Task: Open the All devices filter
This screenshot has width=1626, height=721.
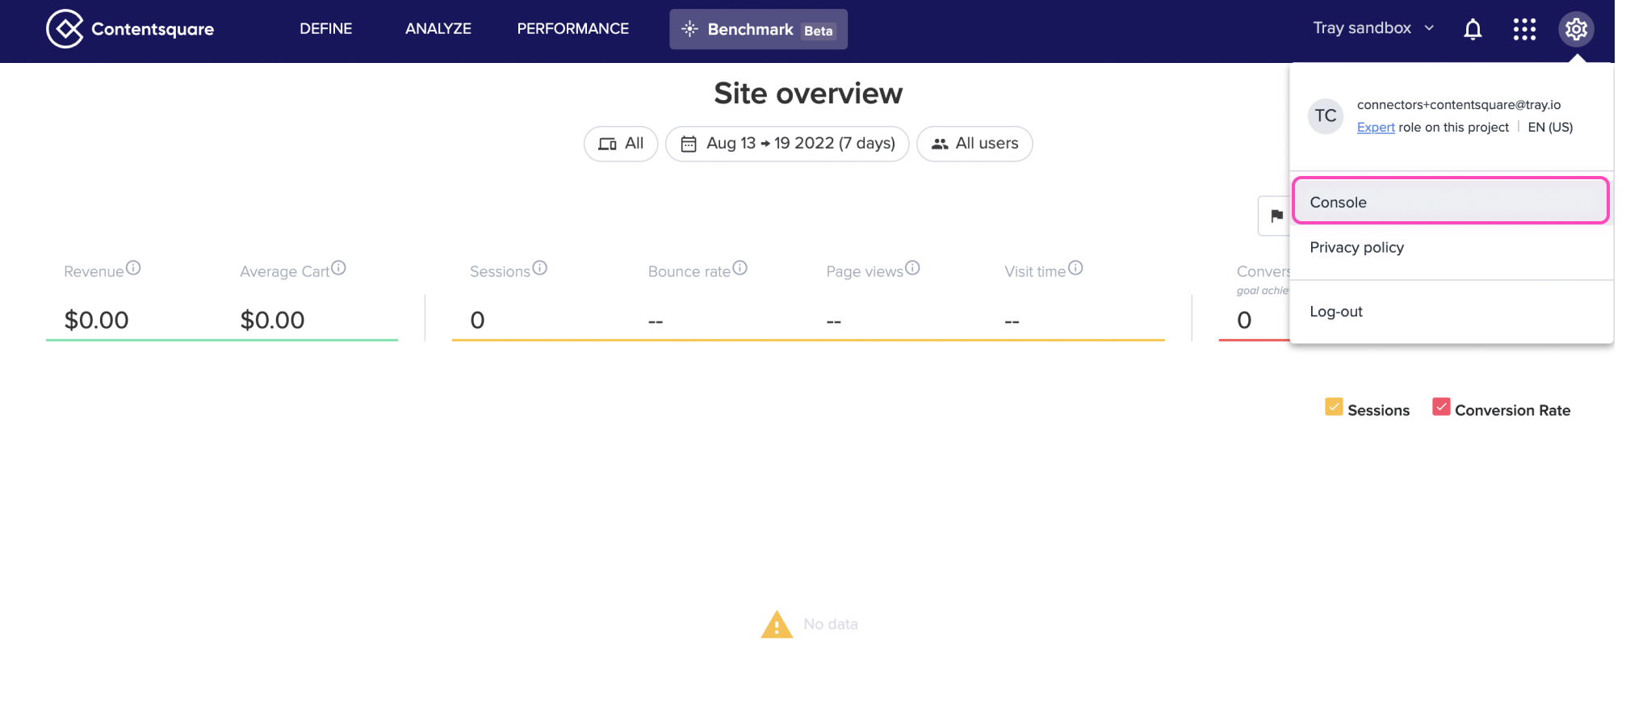Action: pos(620,144)
